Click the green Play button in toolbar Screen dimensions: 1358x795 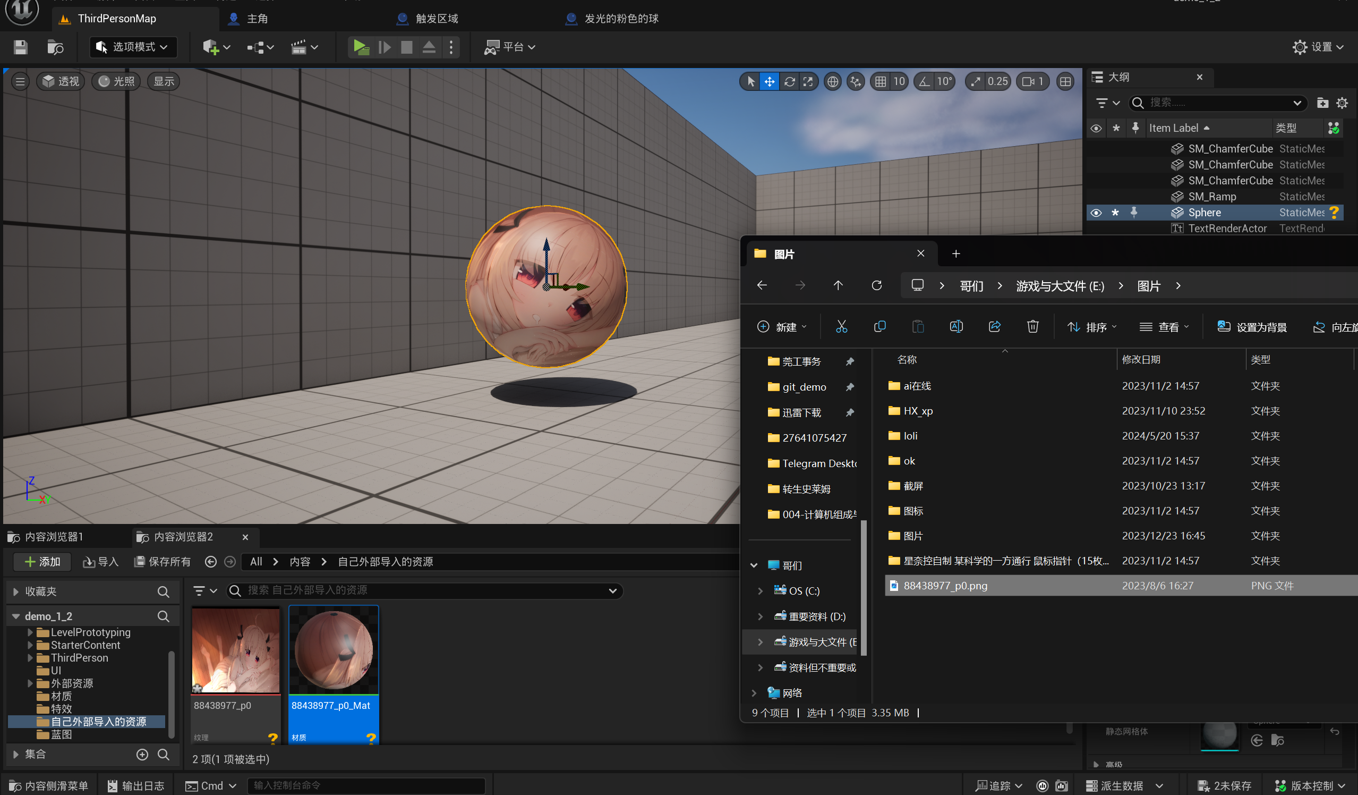pos(361,47)
